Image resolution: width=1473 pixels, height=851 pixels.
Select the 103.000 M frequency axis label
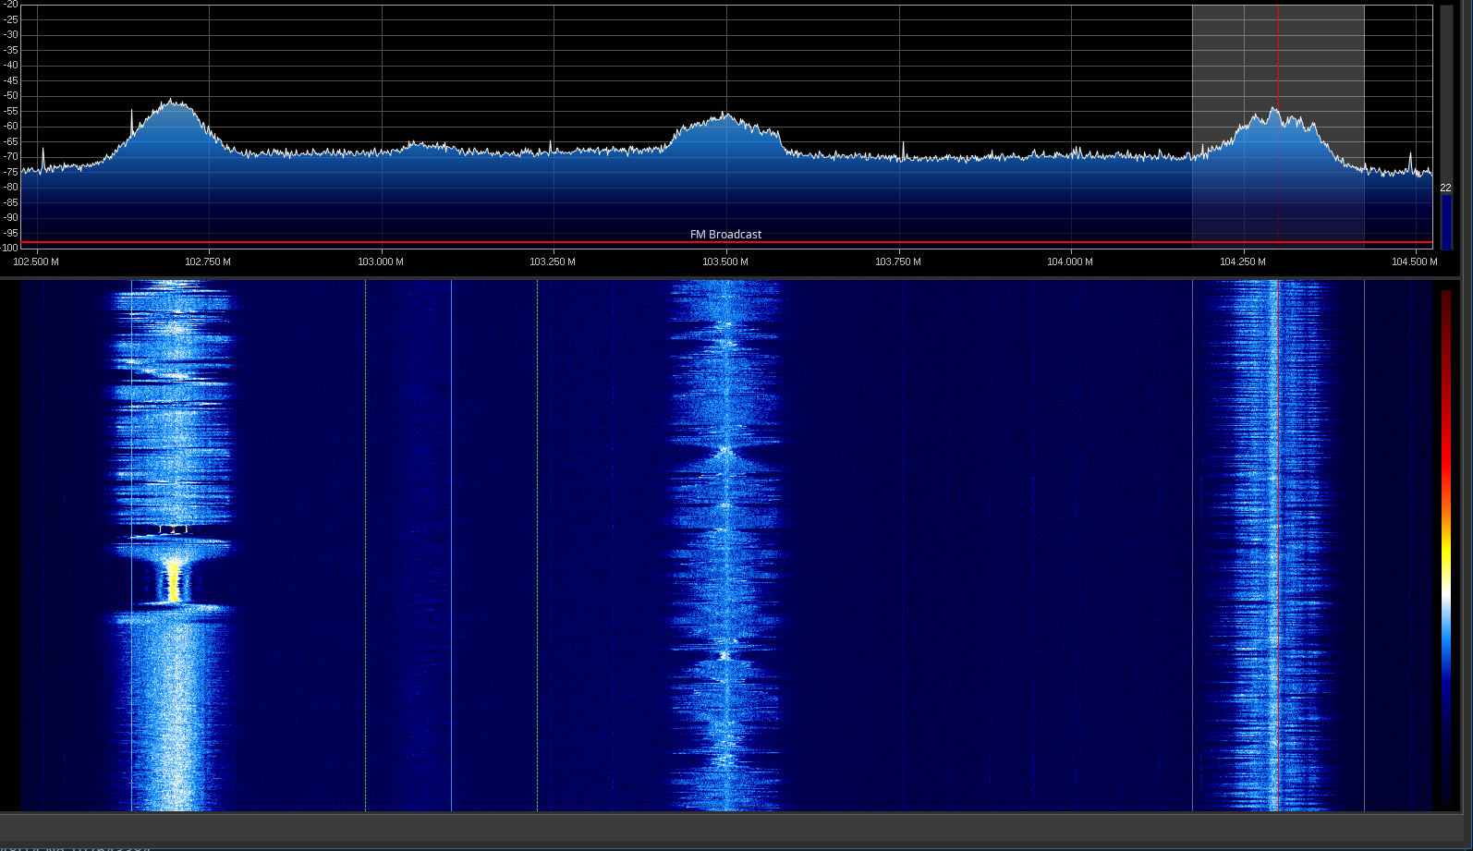tap(381, 261)
